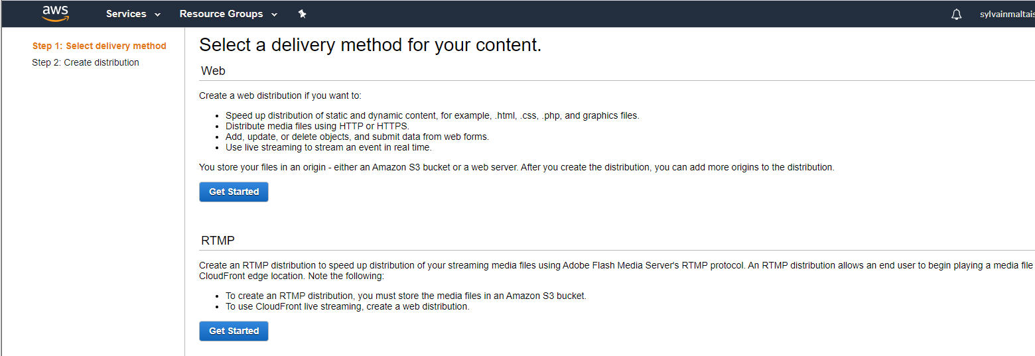Click the bullet about static and dynamic content
The image size is (1035, 356).
click(x=432, y=115)
